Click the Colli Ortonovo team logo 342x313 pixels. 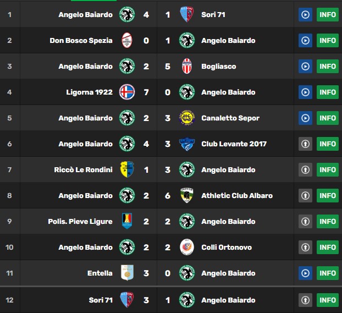pyautogui.click(x=187, y=247)
